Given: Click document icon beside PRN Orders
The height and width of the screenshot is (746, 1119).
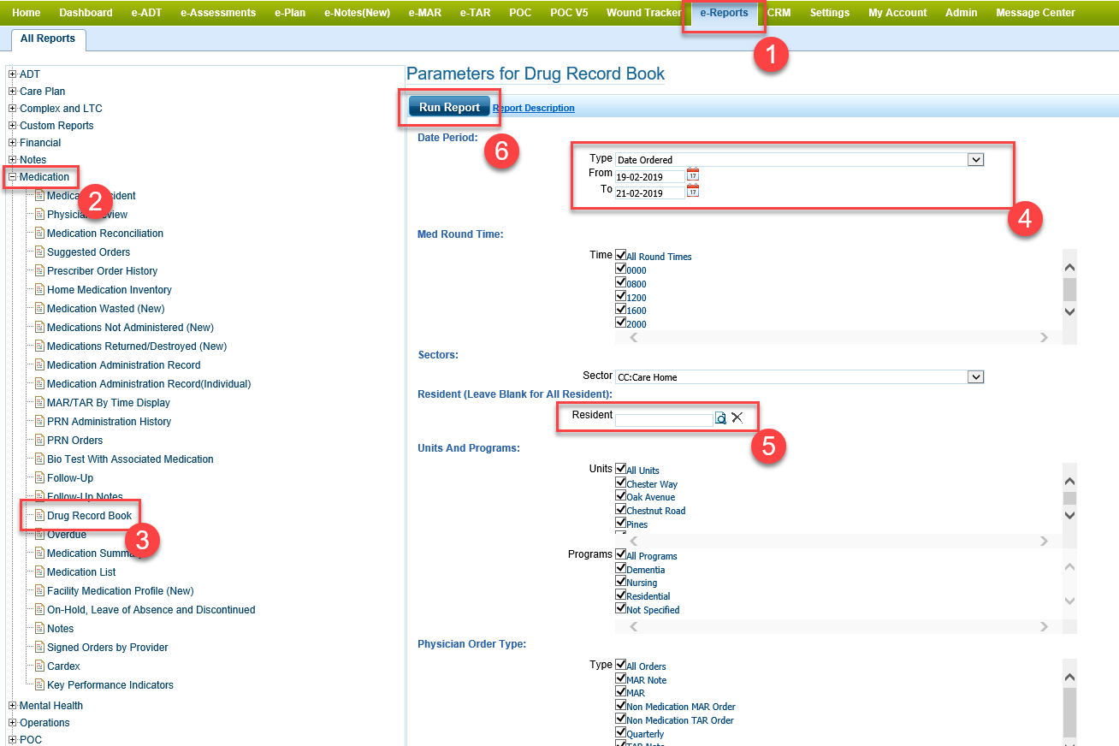Looking at the screenshot, I should coord(39,440).
